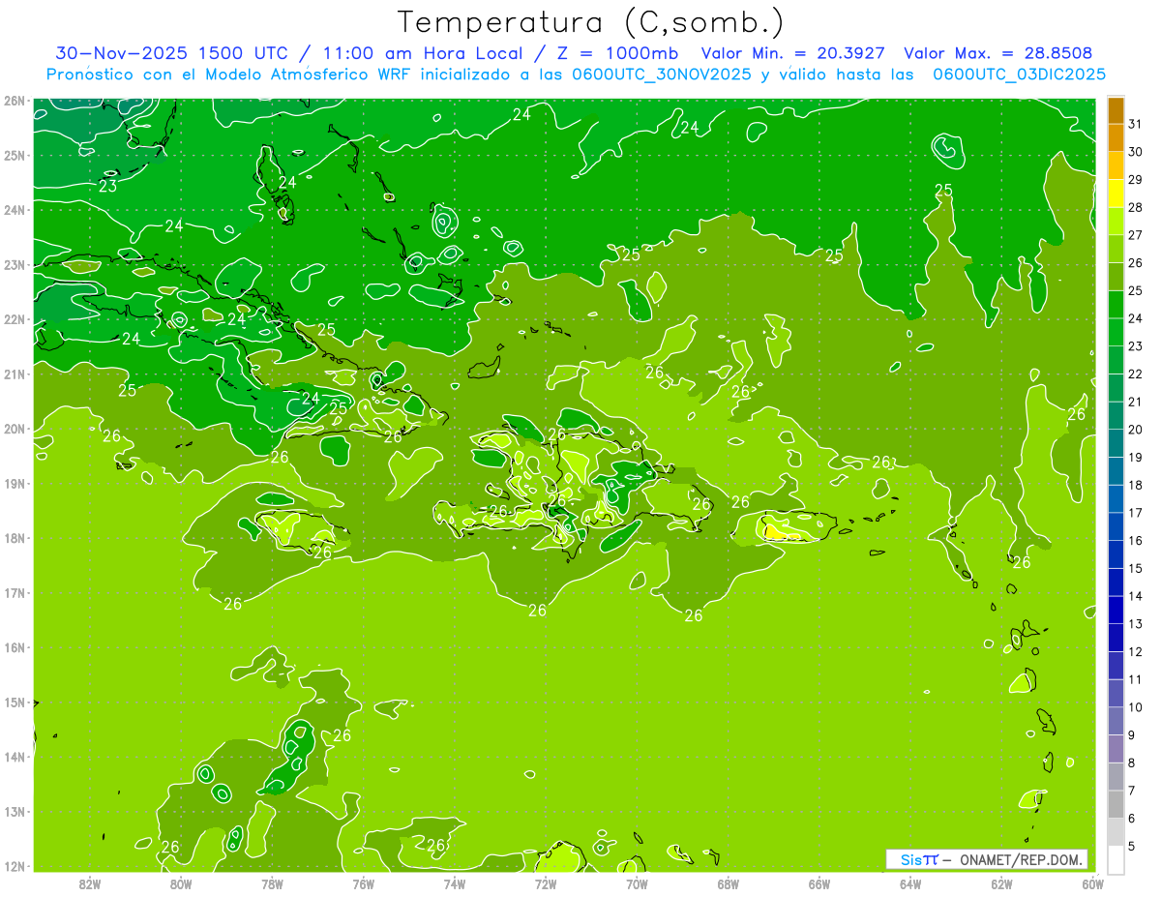
Task: Select the "30-Nov-2025 1500 UTC" date text
Action: (170, 53)
